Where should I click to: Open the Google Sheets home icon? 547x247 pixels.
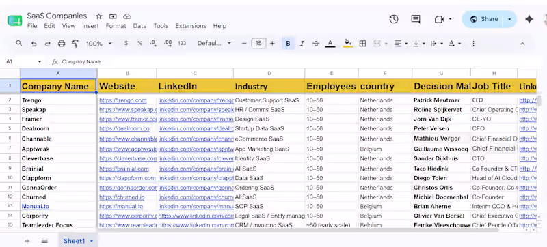point(14,20)
